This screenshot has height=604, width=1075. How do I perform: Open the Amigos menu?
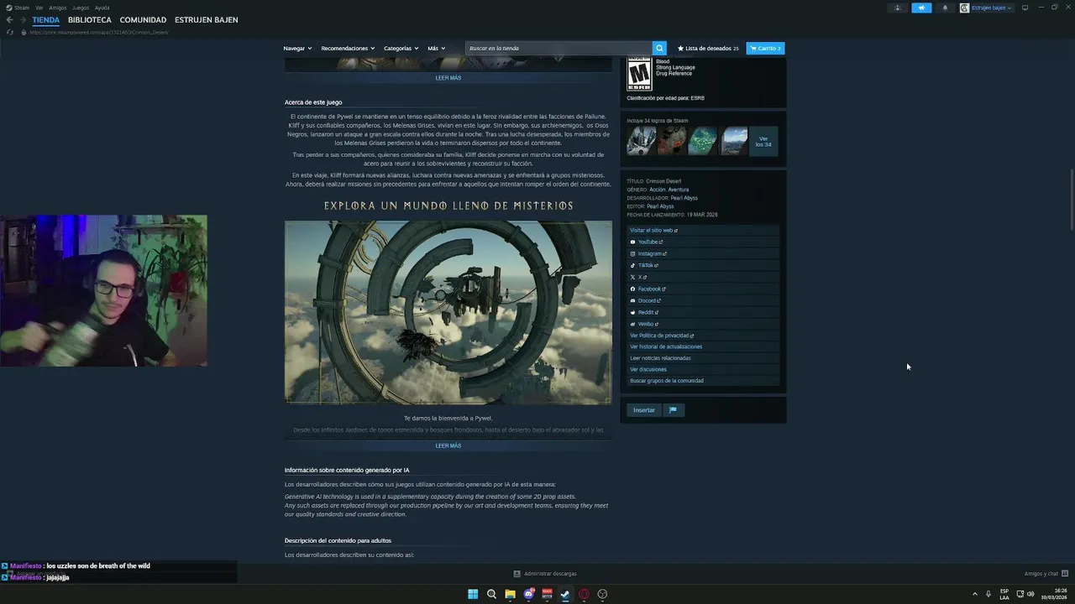(58, 8)
